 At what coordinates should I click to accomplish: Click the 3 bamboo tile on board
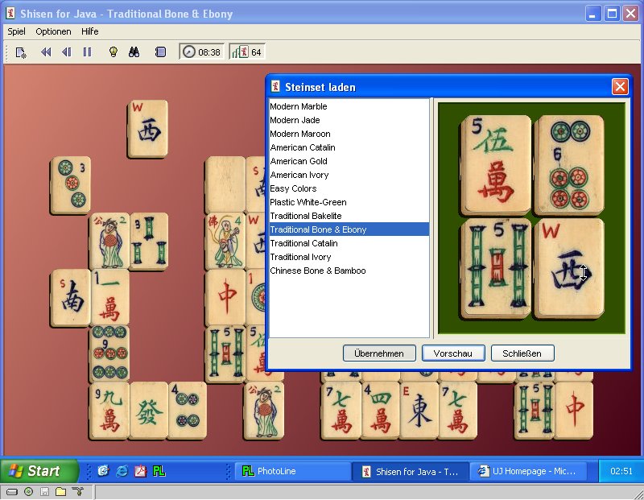(149, 242)
